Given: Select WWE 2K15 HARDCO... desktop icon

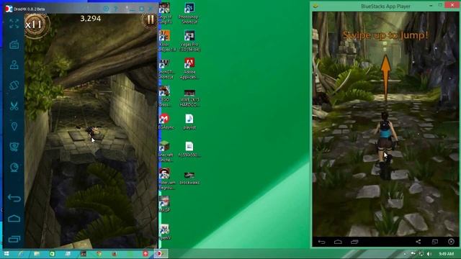Looking at the screenshot, I should point(189,98).
